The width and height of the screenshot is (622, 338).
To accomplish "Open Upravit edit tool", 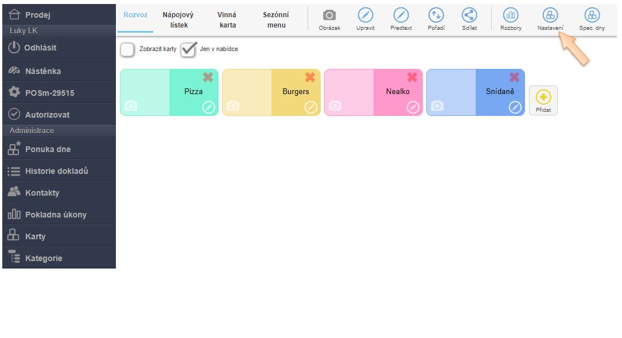I will (366, 16).
